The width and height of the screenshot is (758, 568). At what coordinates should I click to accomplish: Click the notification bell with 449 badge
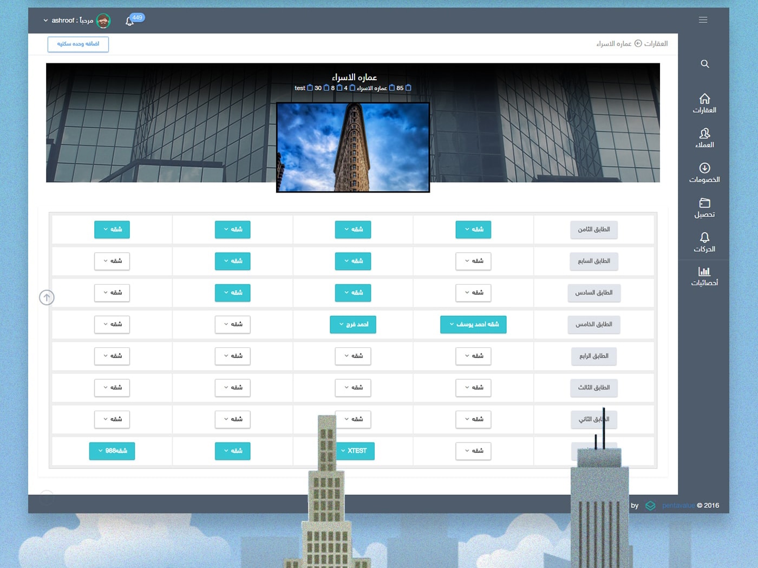pos(130,21)
